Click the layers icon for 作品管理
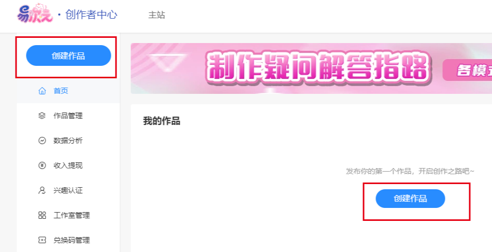 coord(42,116)
